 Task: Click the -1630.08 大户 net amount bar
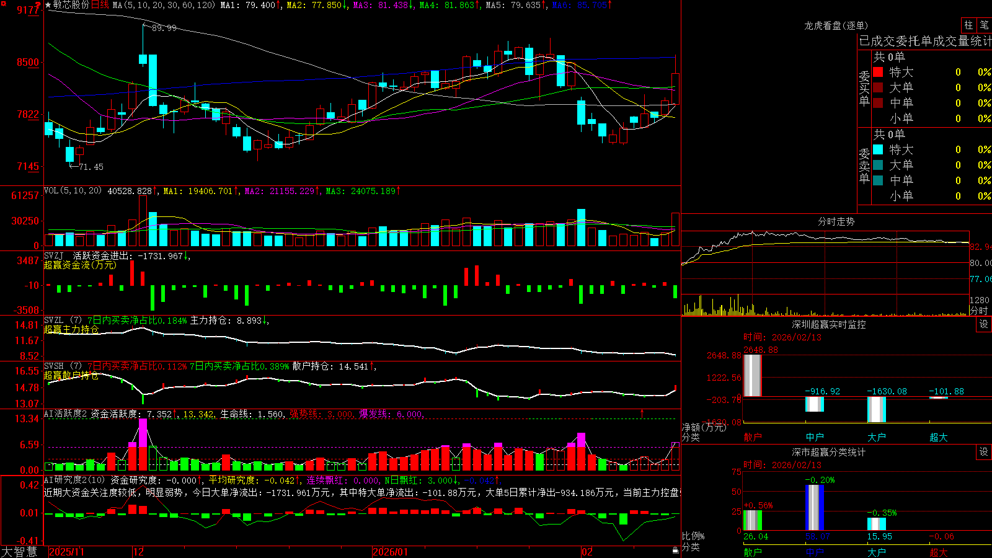pyautogui.click(x=876, y=409)
